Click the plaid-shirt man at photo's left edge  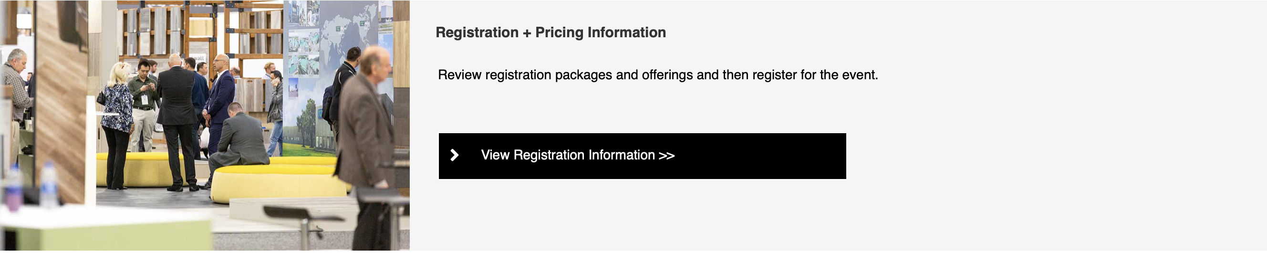click(16, 98)
